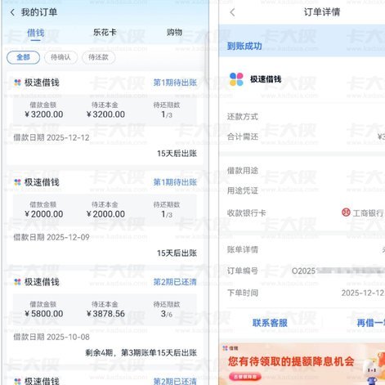The image size is (385, 385).
Task: Open the ¥3200.00 loan order's 极速借钱 icon
Action: tap(17, 83)
